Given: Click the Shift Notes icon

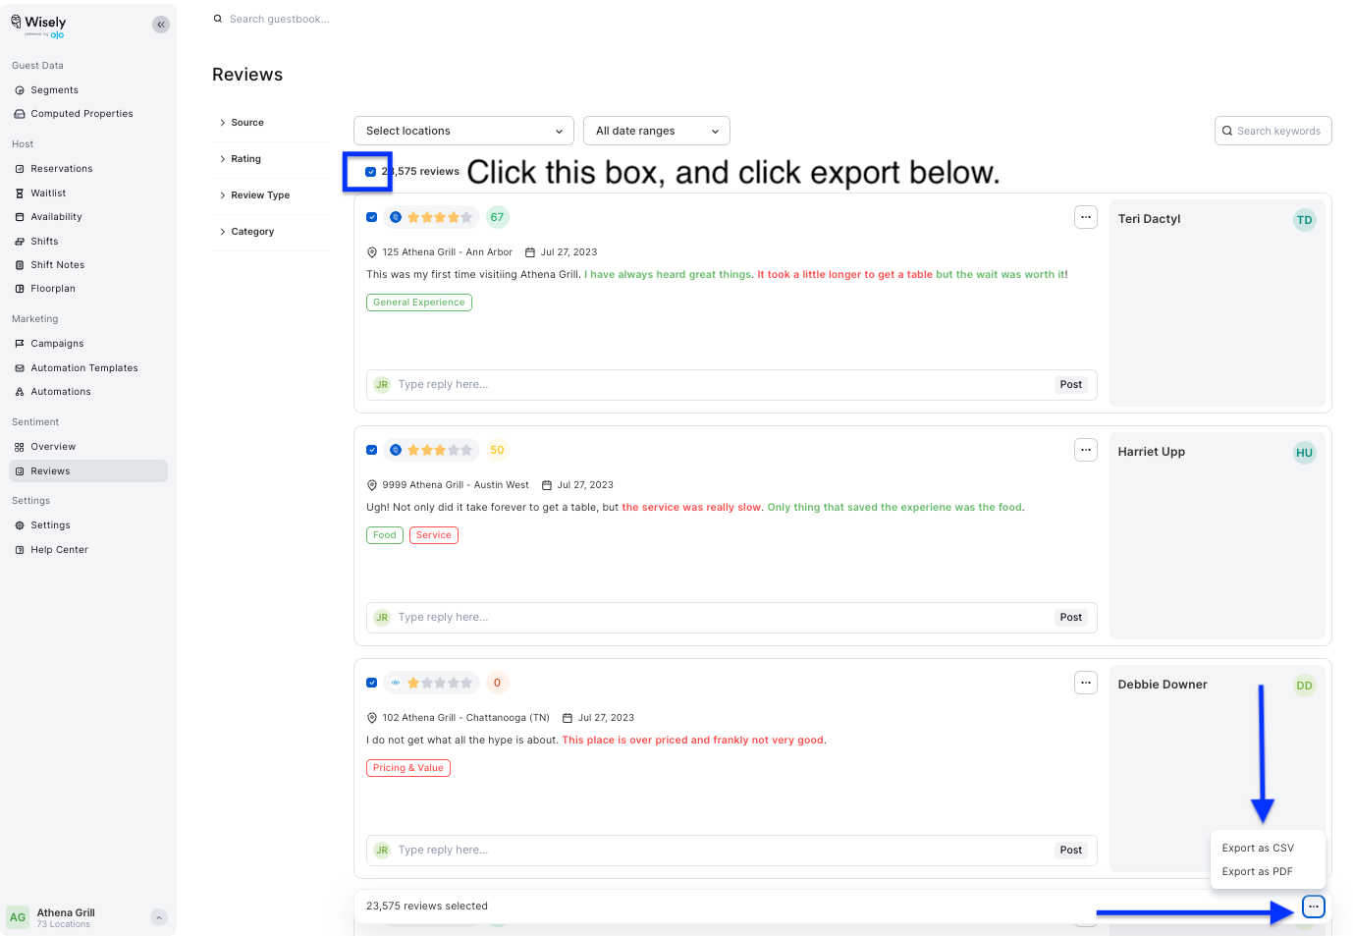Looking at the screenshot, I should 20,265.
